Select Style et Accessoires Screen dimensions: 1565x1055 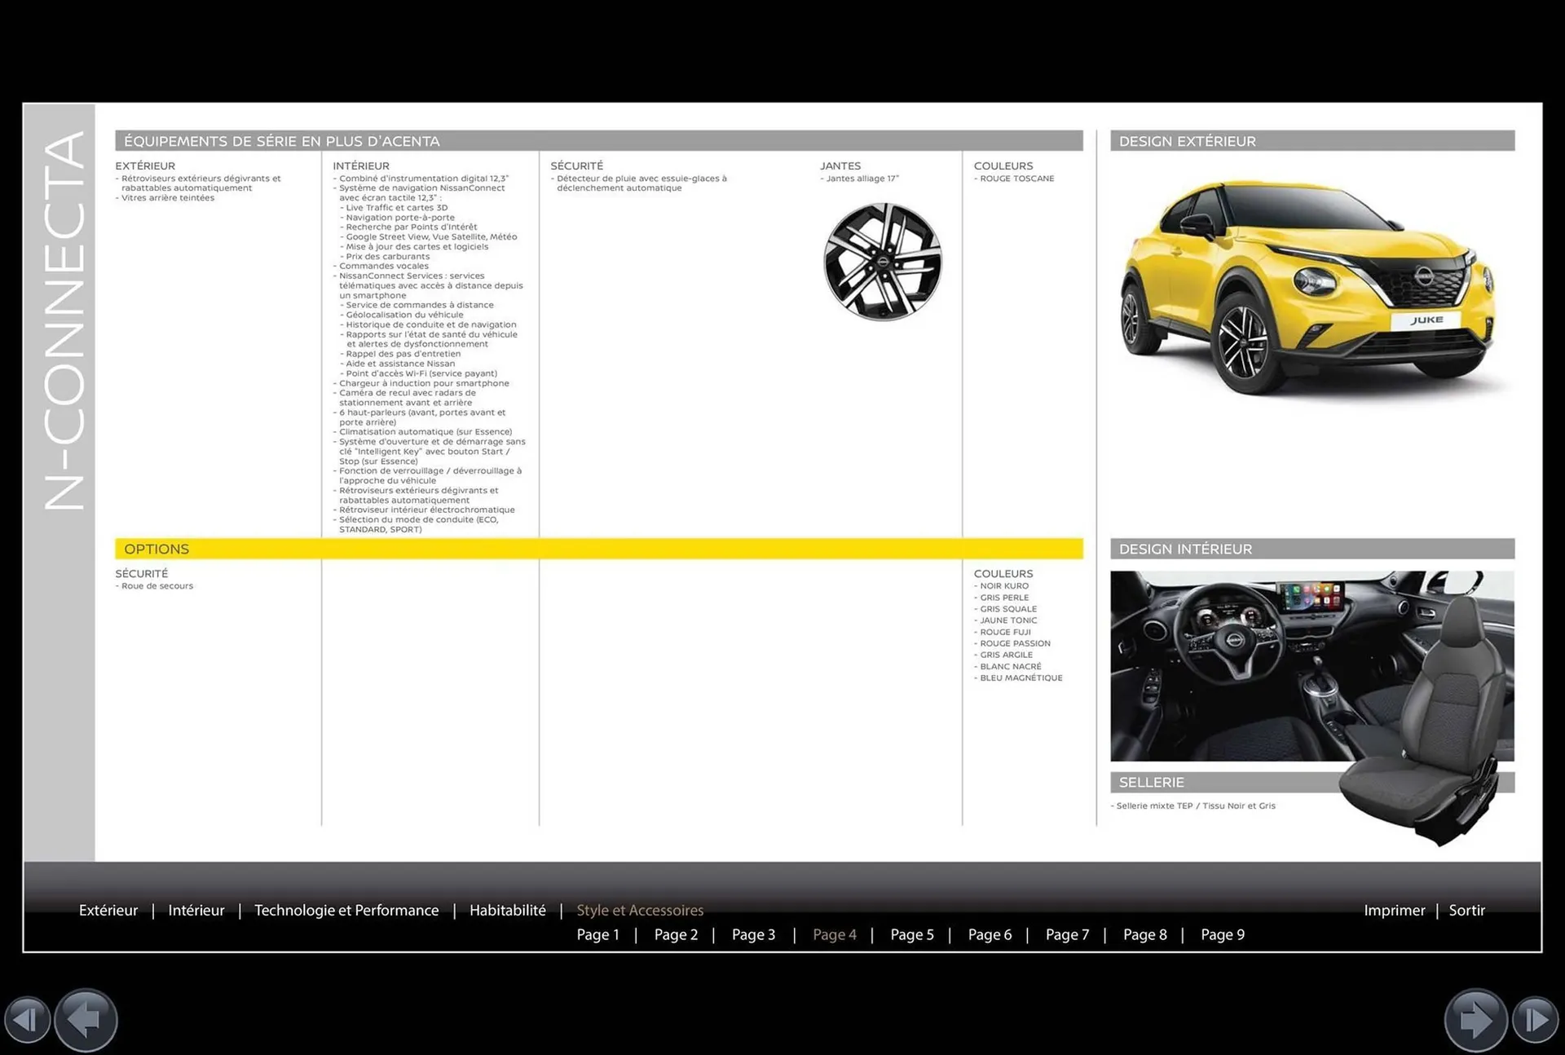[640, 910]
